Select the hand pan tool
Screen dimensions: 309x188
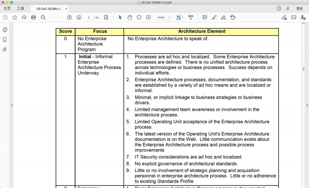coord(129,17)
